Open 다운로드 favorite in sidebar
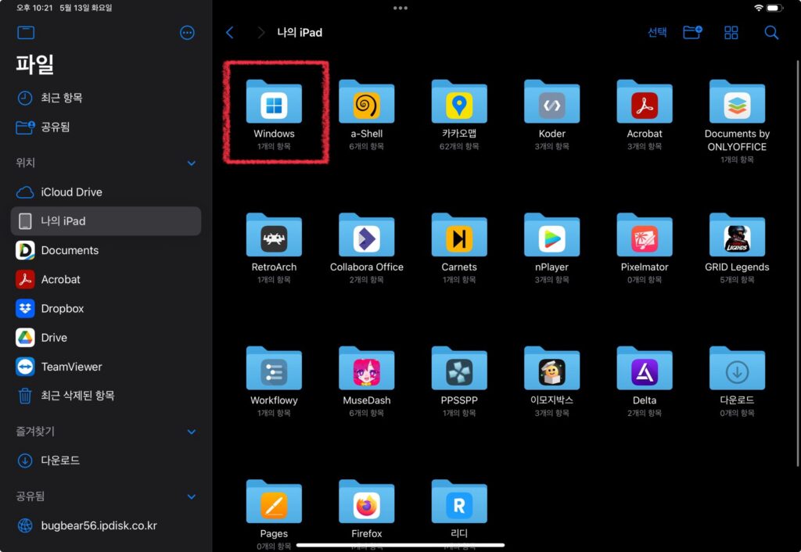 click(x=106, y=460)
